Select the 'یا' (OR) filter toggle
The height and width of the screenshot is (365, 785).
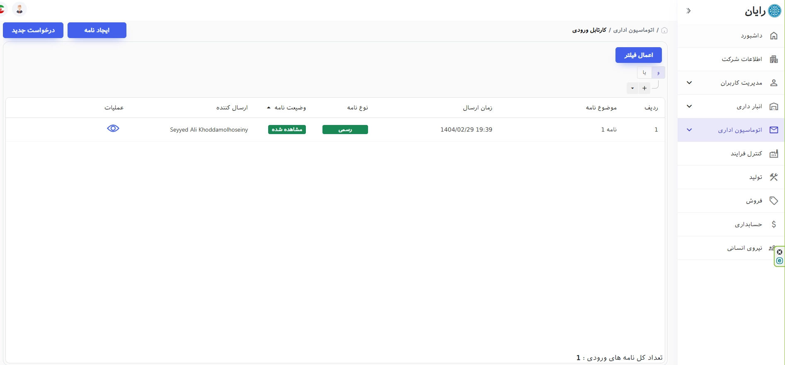[644, 72]
